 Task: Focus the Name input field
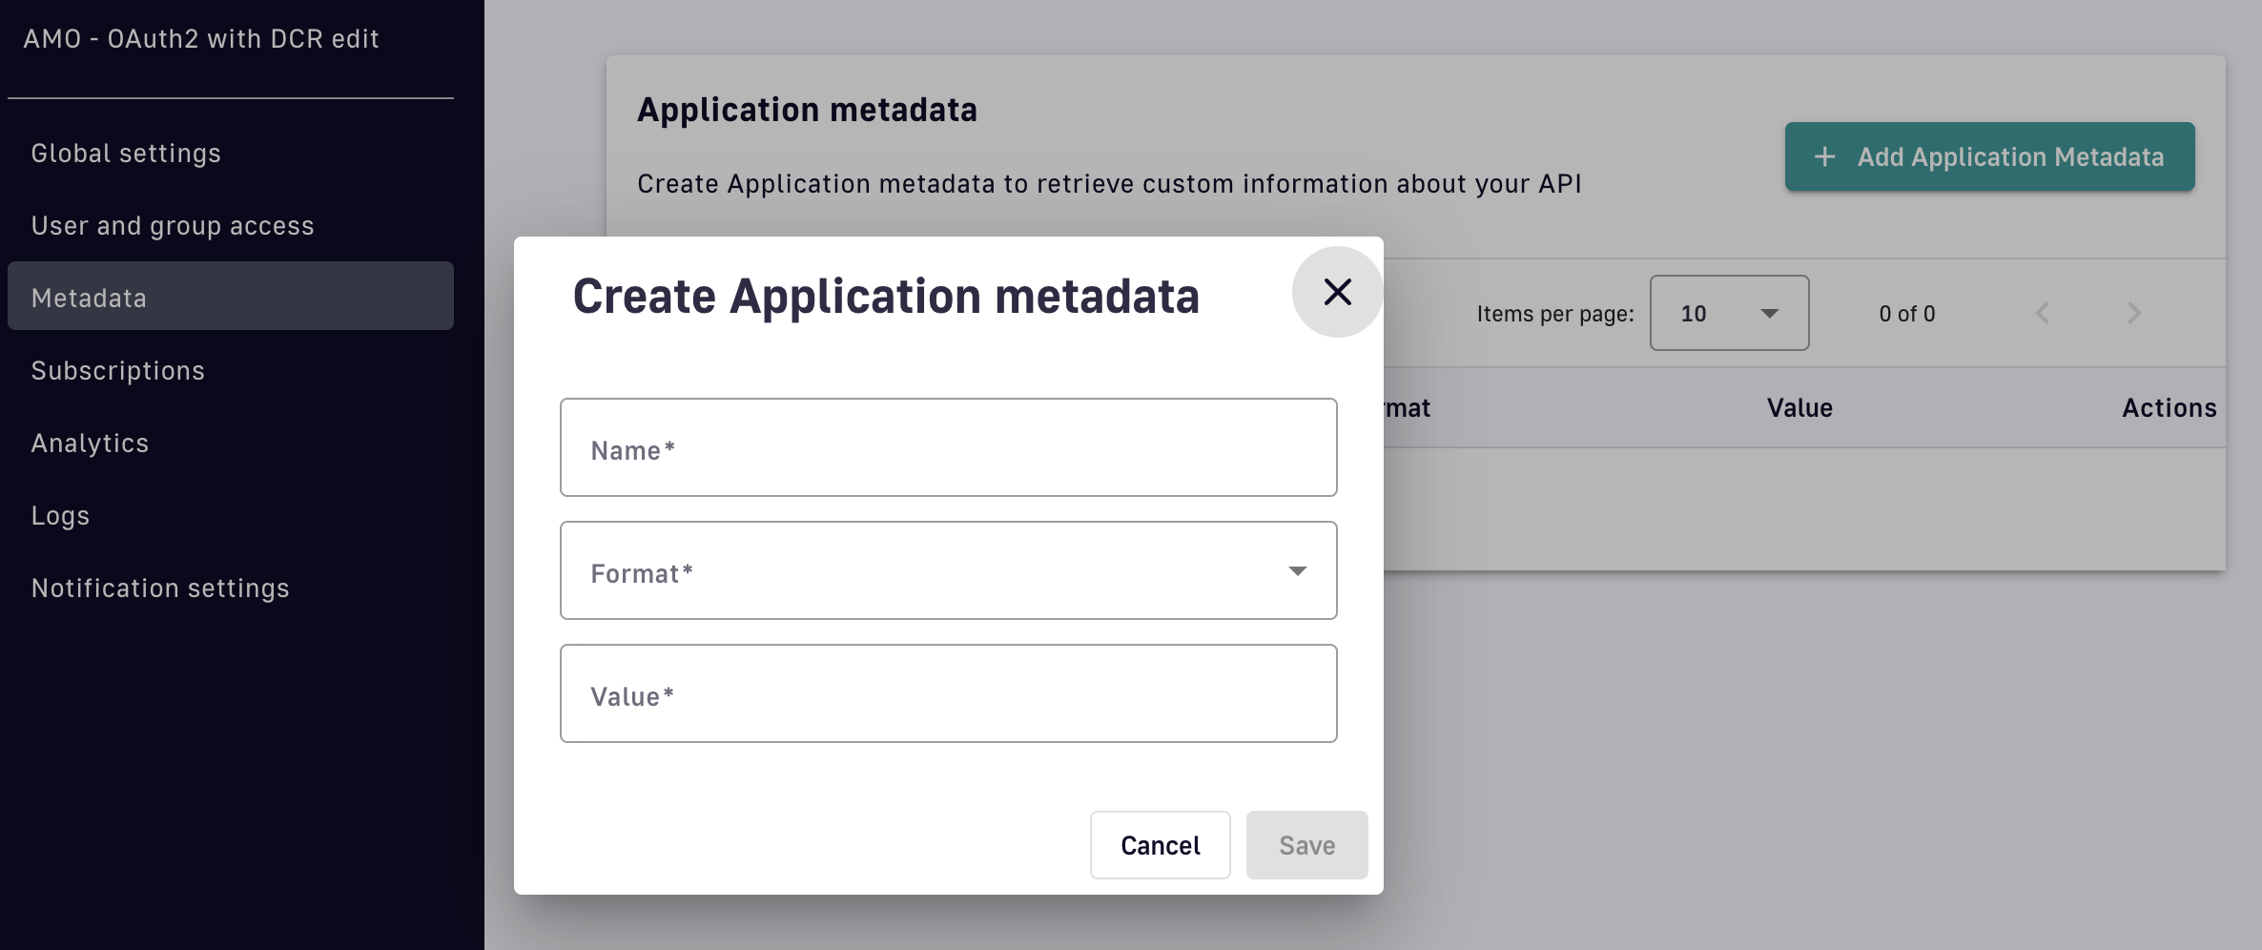tap(948, 448)
